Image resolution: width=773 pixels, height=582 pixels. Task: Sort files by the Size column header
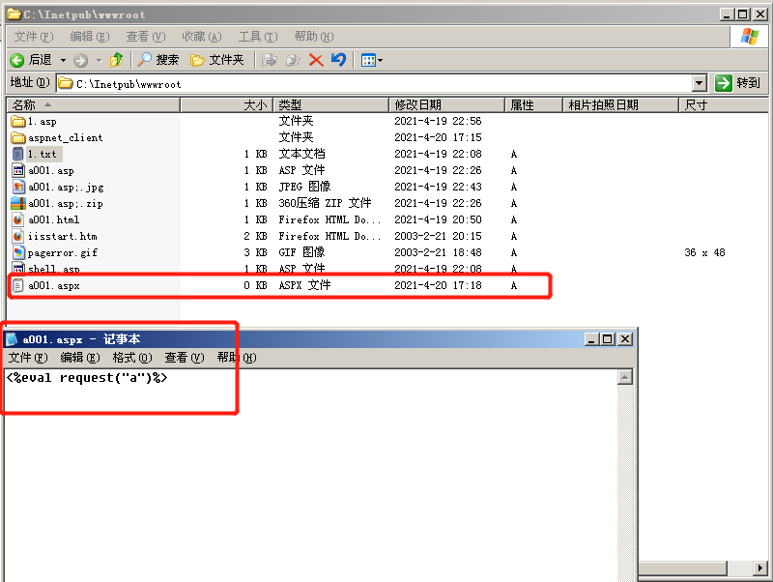[x=227, y=105]
